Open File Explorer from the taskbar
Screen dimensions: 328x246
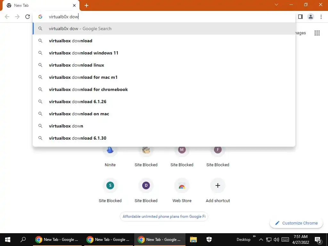tap(193, 240)
